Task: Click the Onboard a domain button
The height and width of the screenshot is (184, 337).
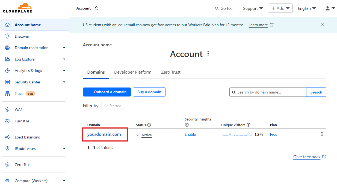Action: tap(107, 92)
